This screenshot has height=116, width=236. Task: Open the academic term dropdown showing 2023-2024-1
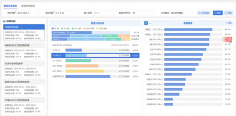pyautogui.click(x=28, y=13)
